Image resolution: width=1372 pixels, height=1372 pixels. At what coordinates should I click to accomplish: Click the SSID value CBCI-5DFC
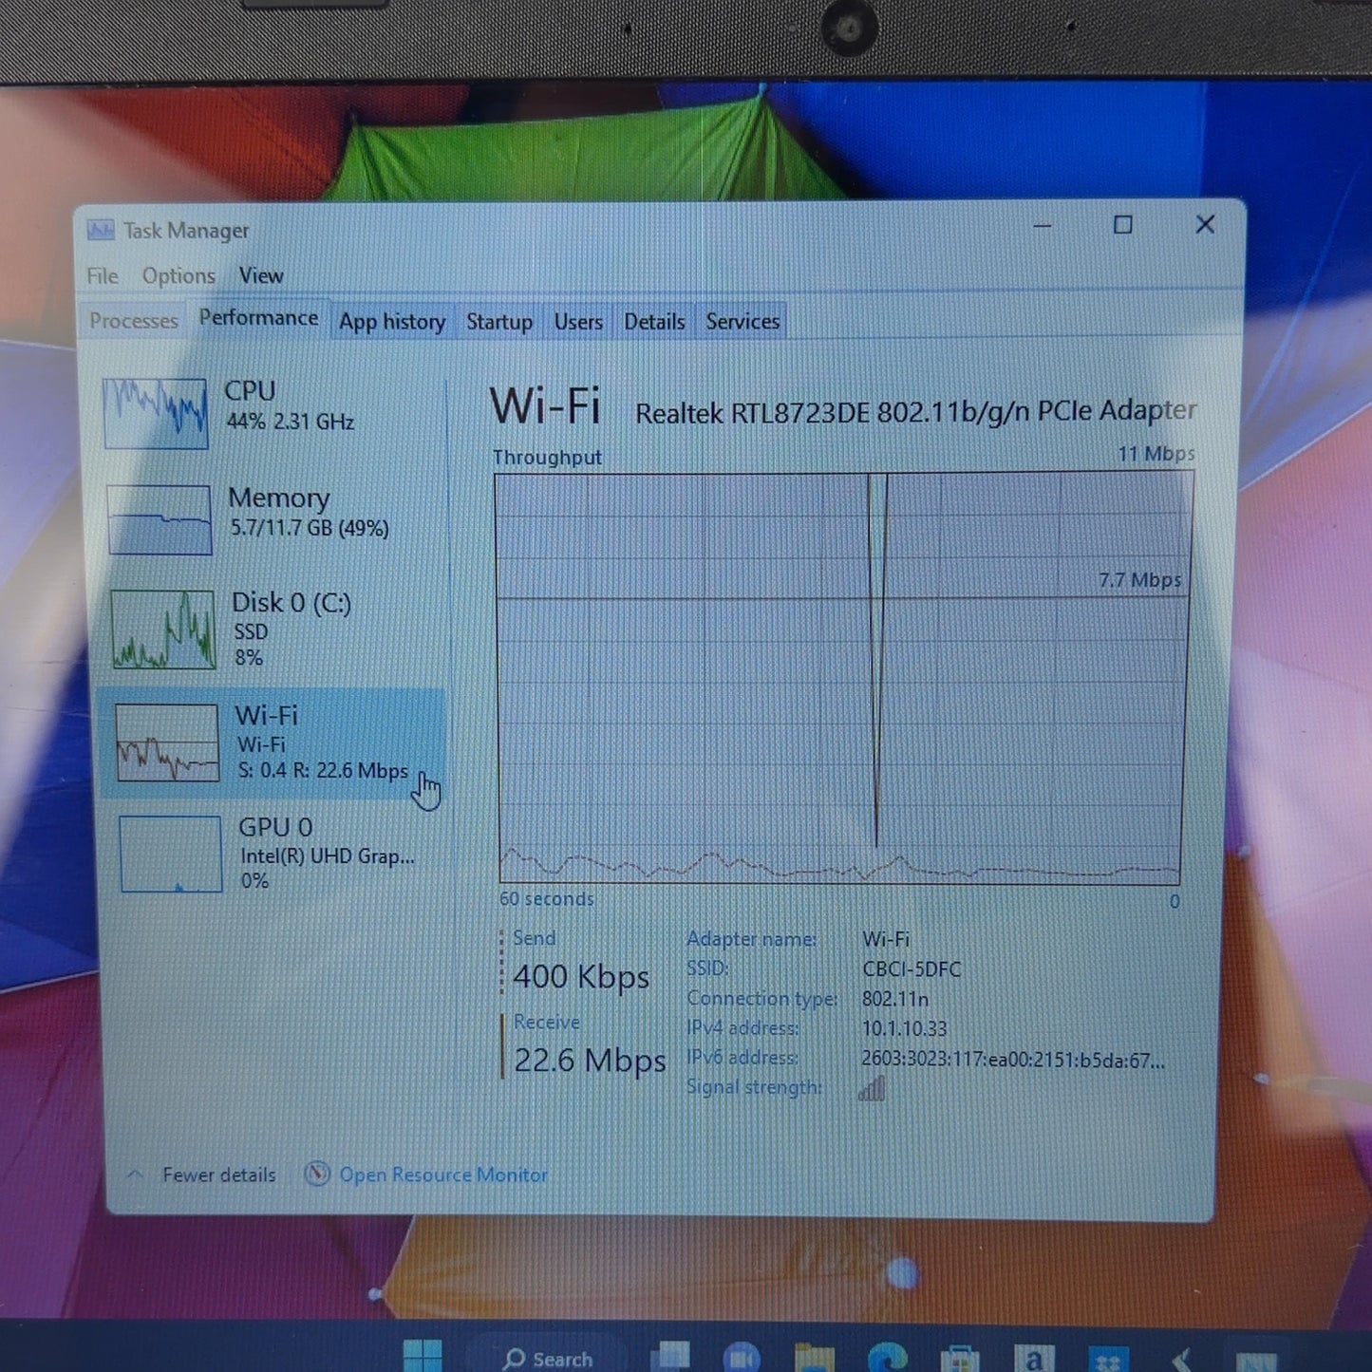[912, 969]
